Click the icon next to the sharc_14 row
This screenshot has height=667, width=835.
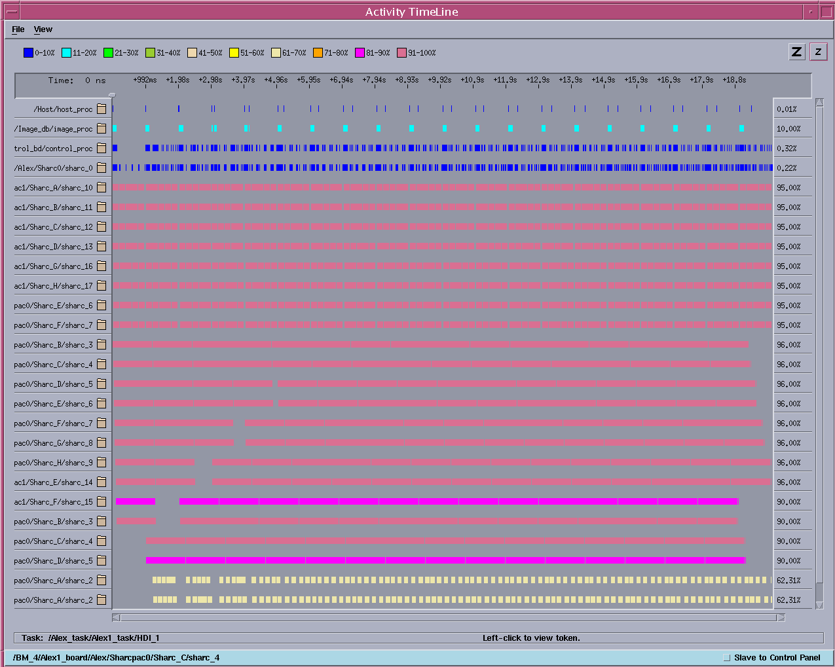pos(102,482)
